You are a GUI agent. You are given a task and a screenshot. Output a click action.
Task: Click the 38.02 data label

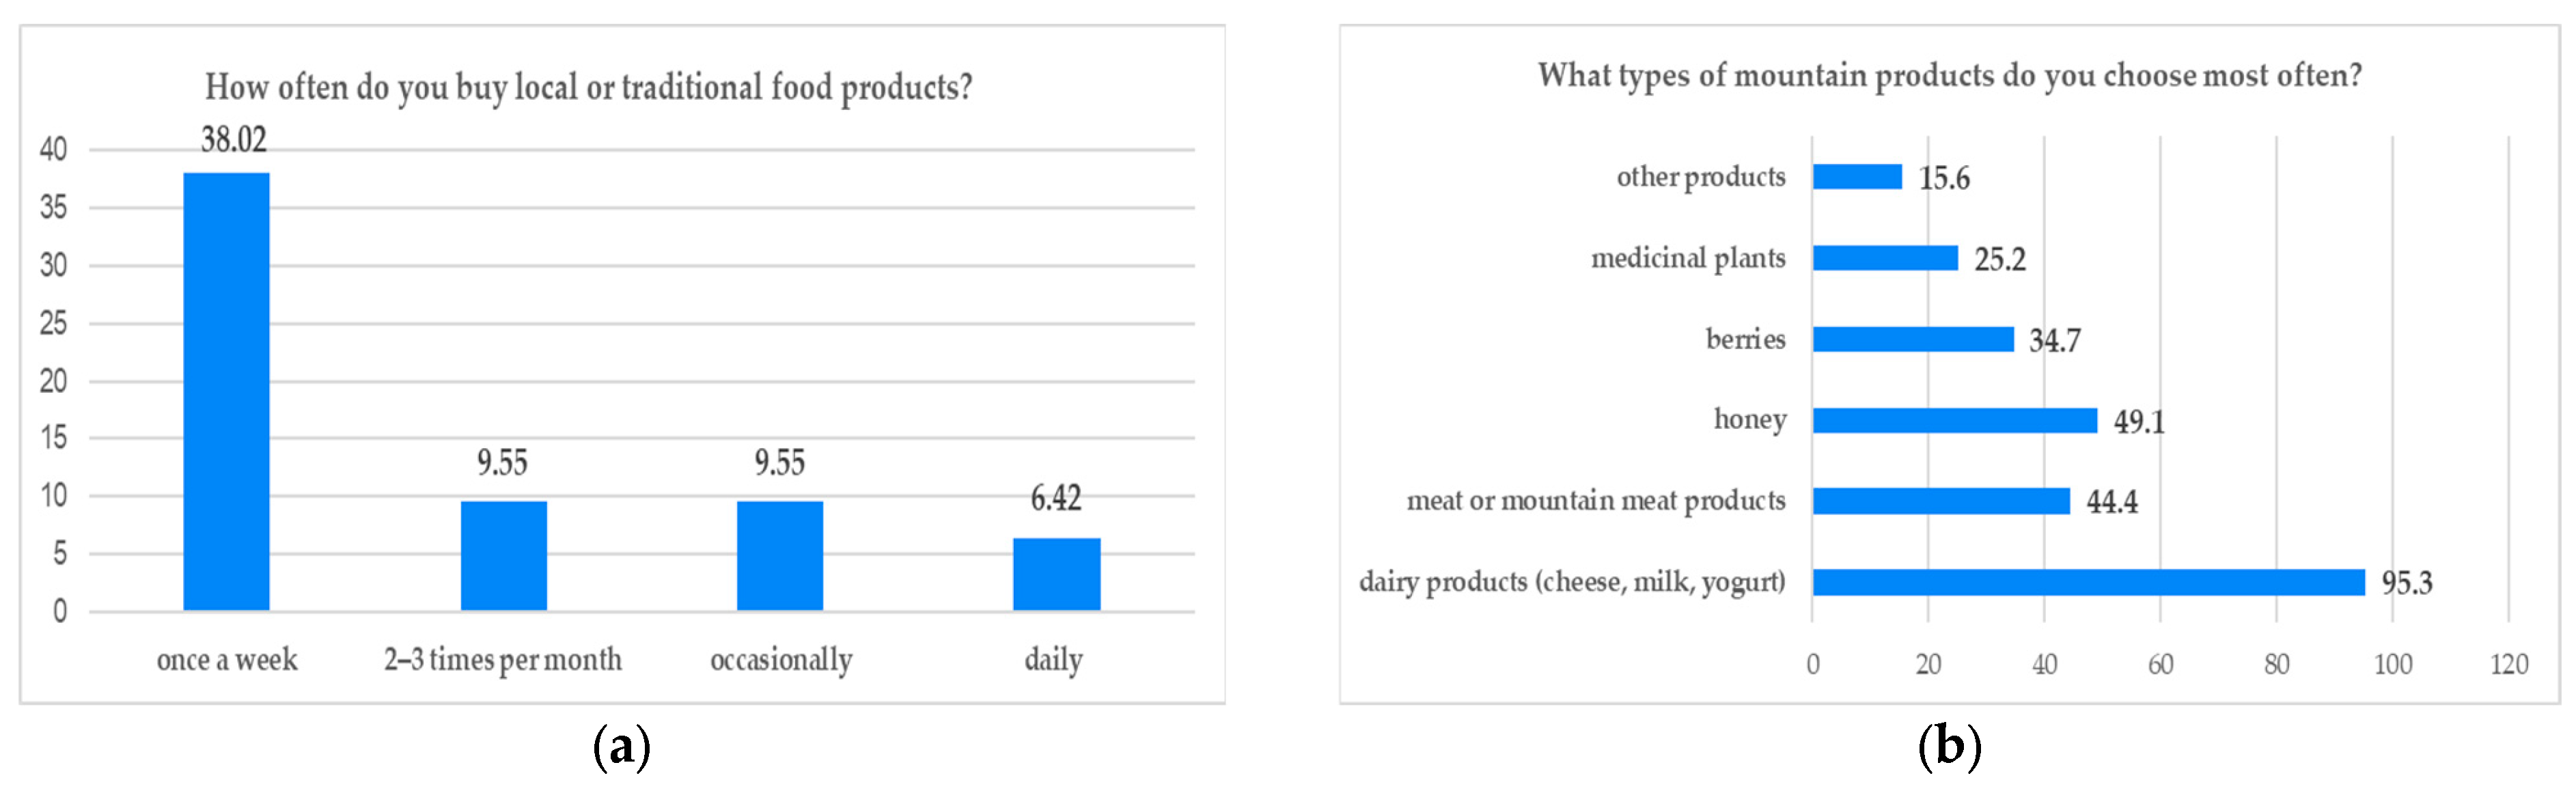[x=234, y=140]
